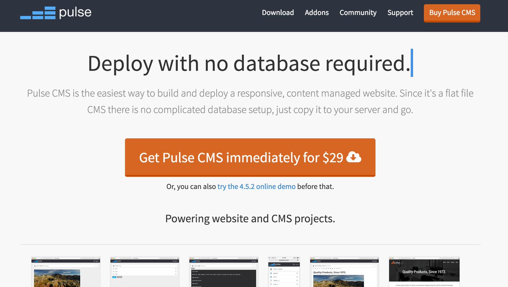Image resolution: width=508 pixels, height=287 pixels.
Task: Open the blog list screenshot thumbnail
Action: (x=144, y=271)
